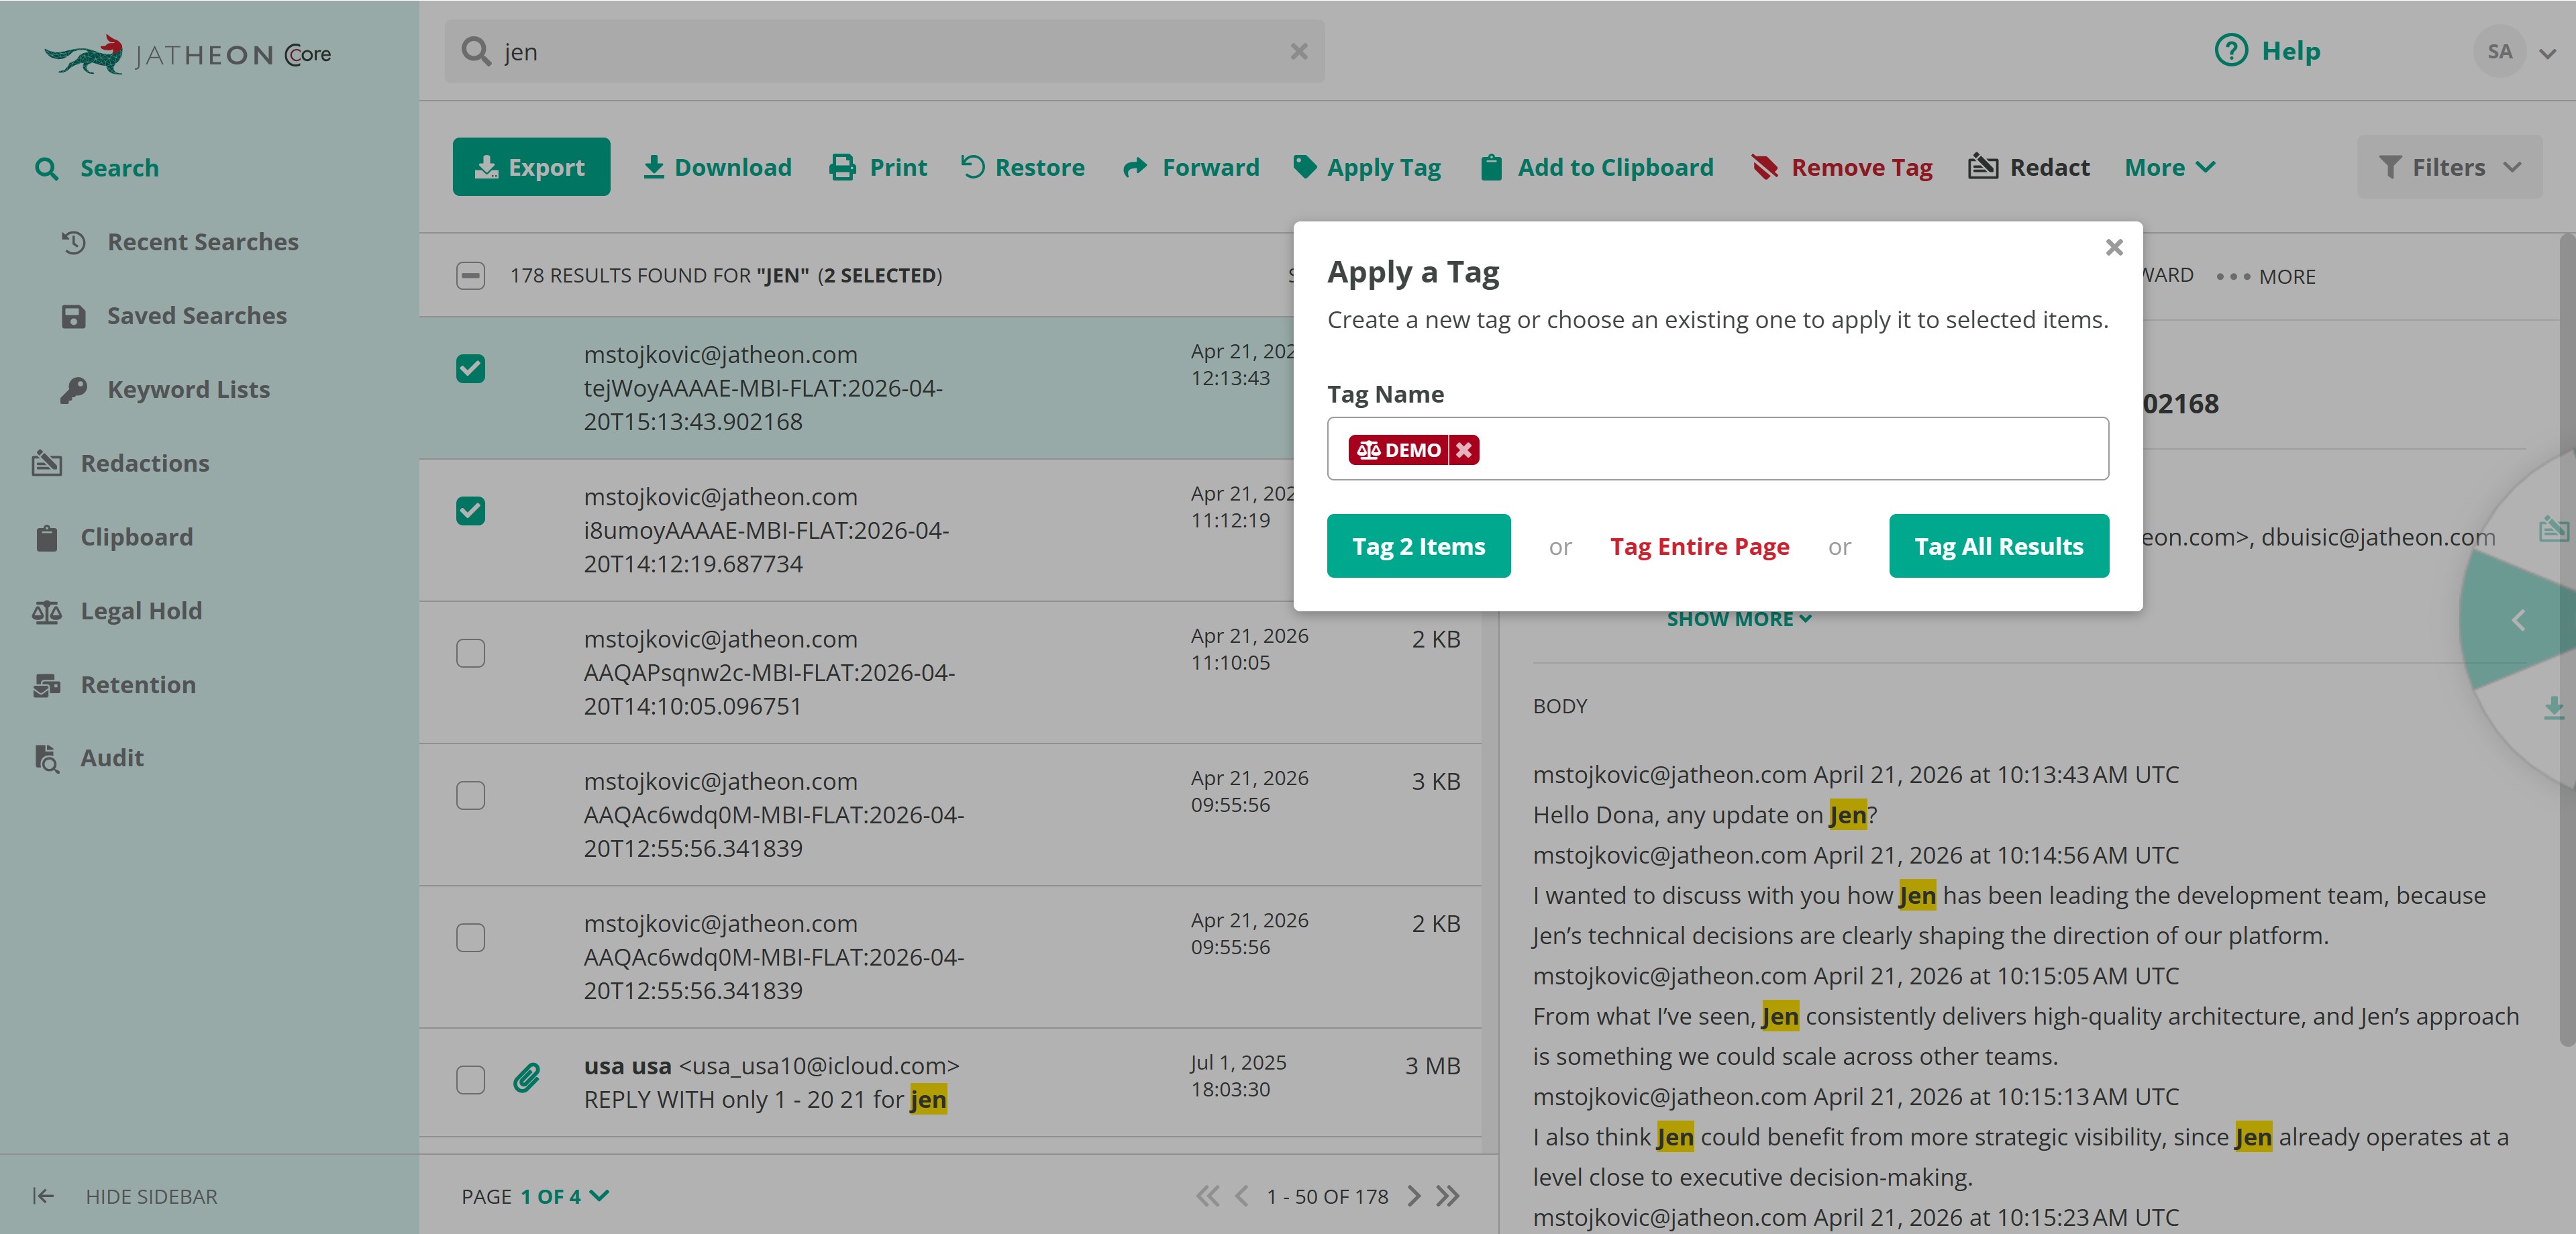The image size is (2576, 1234).
Task: Click the Remove Tag crossed-tag icon
Action: pyautogui.click(x=1765, y=167)
